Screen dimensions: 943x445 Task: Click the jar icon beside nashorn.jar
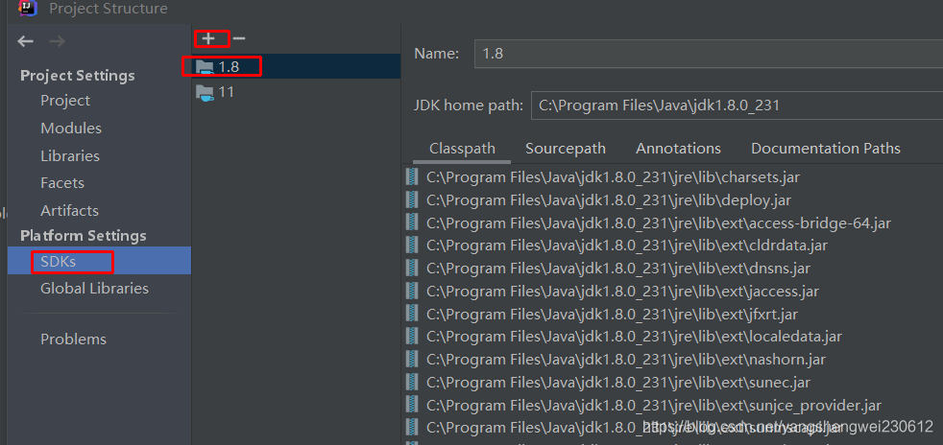click(x=412, y=359)
